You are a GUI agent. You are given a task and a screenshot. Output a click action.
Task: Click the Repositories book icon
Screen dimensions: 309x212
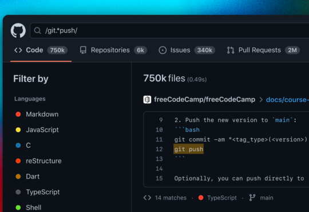click(83, 50)
